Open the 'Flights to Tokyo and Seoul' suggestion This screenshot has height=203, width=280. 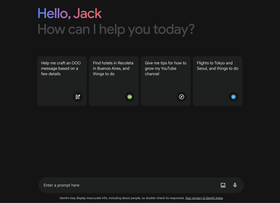(218, 81)
